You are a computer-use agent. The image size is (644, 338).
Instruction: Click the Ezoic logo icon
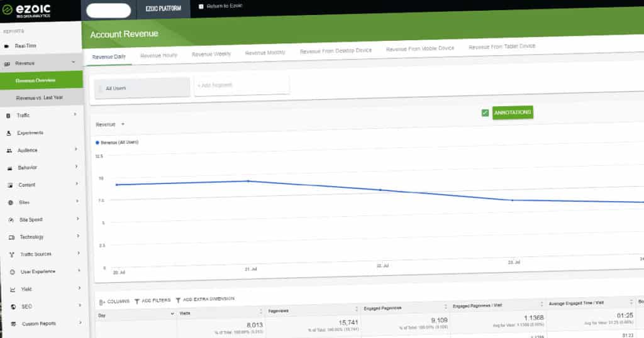coord(7,9)
